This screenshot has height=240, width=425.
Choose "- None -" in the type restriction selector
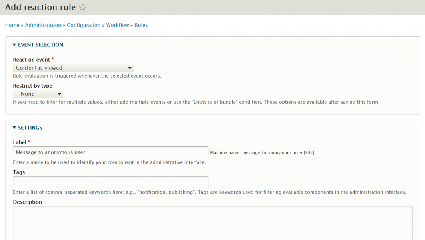pos(38,94)
